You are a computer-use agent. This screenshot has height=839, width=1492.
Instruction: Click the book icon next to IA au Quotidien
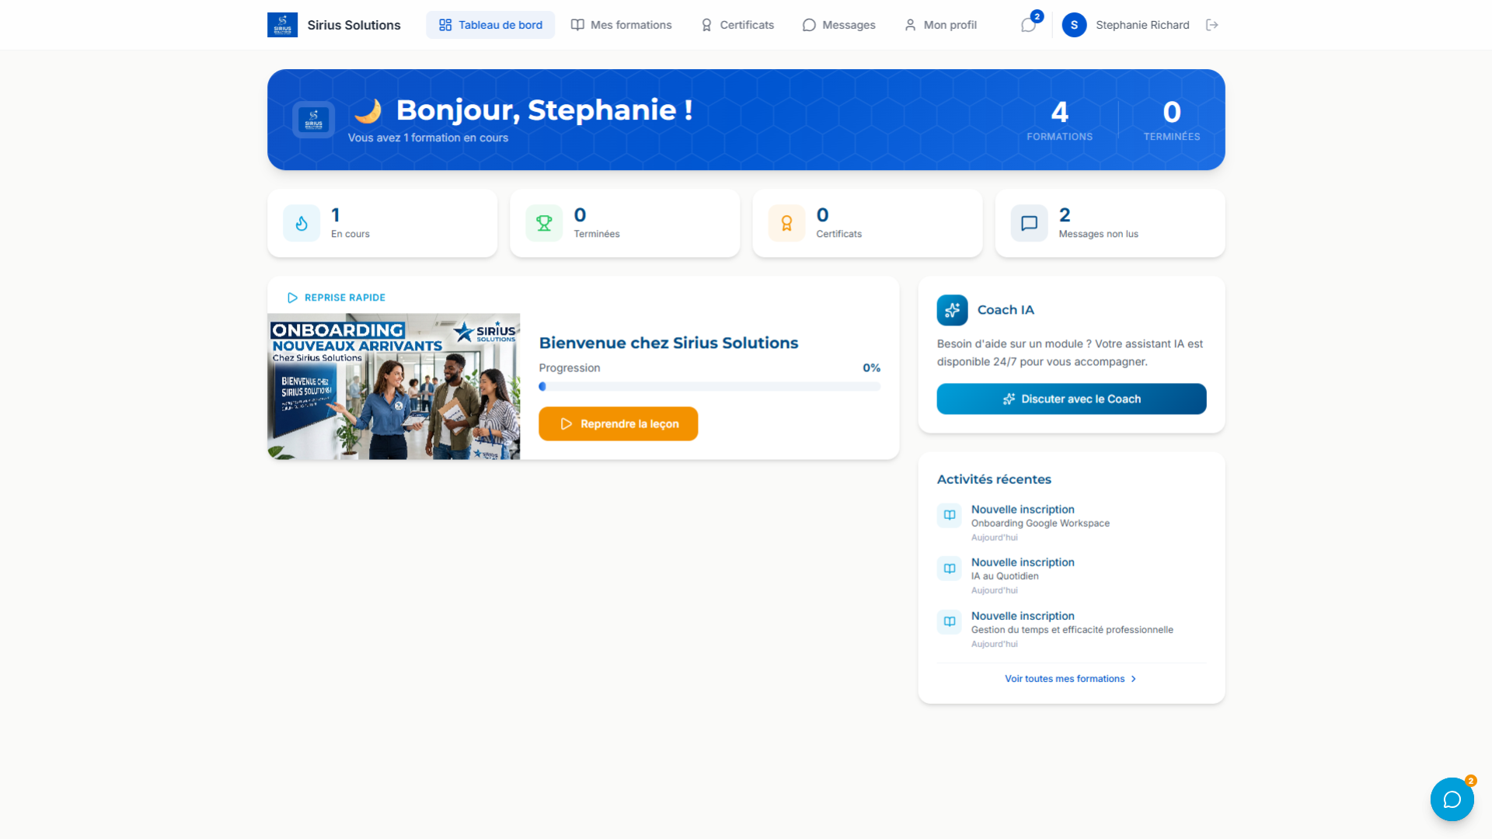pyautogui.click(x=949, y=568)
